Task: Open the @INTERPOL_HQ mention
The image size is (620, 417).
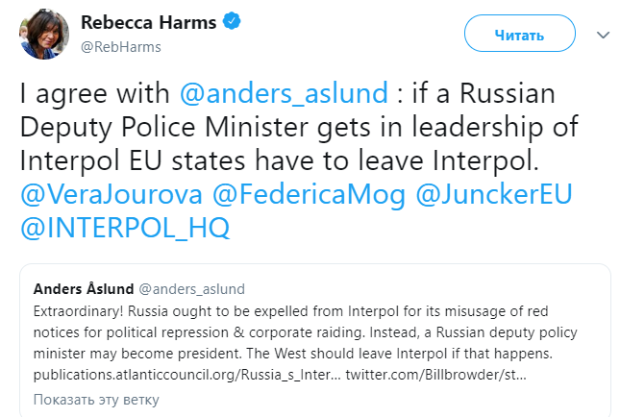Action: (126, 228)
